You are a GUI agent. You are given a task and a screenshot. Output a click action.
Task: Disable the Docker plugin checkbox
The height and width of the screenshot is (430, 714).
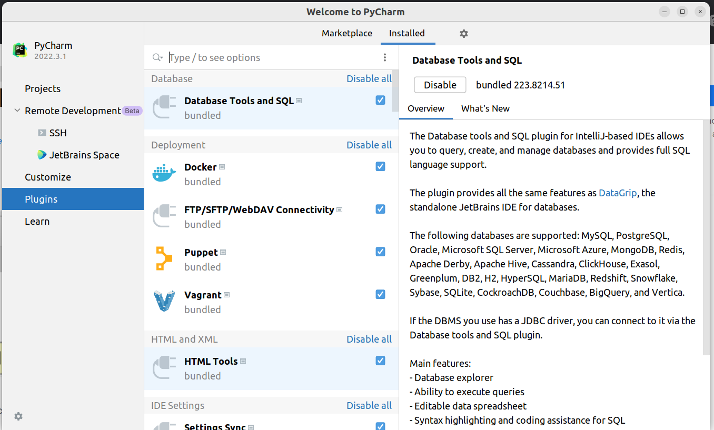(380, 166)
